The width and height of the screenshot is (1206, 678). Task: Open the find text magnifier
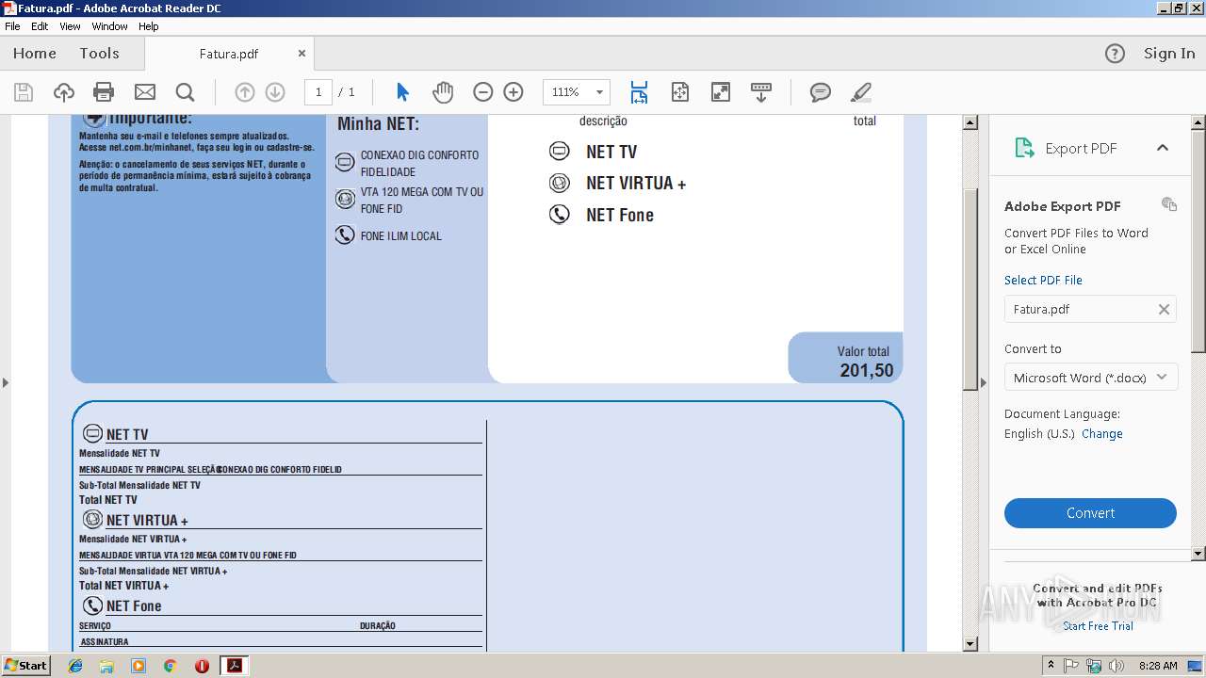[185, 92]
